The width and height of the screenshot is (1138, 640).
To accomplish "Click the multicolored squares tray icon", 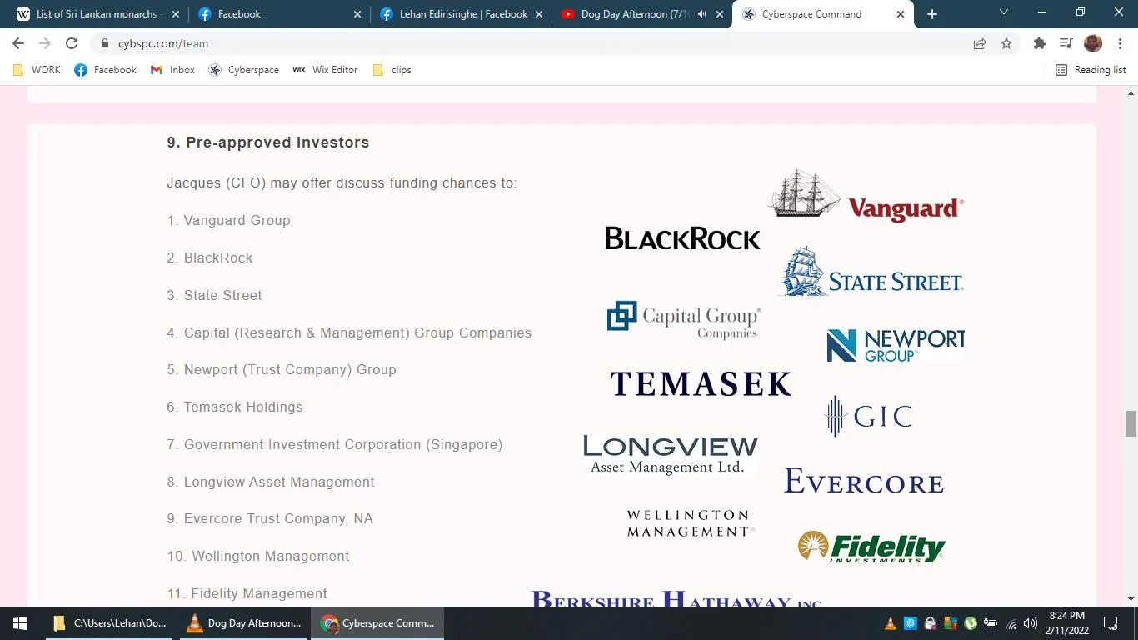I will (951, 623).
